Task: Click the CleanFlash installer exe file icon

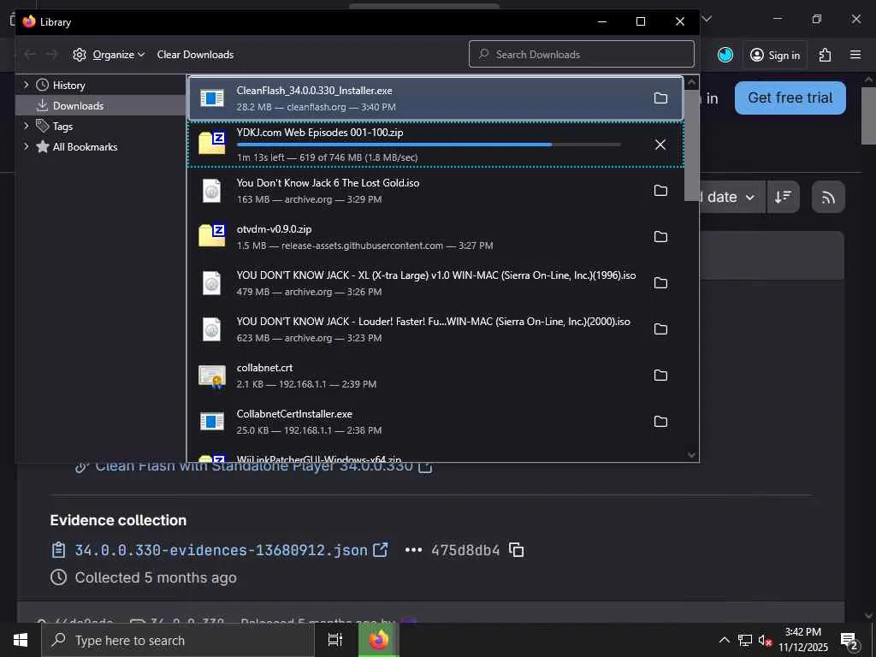Action: click(x=212, y=98)
